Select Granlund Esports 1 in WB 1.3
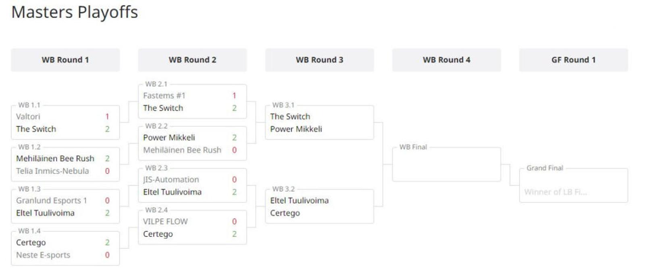The width and height of the screenshot is (645, 277). pyautogui.click(x=51, y=201)
